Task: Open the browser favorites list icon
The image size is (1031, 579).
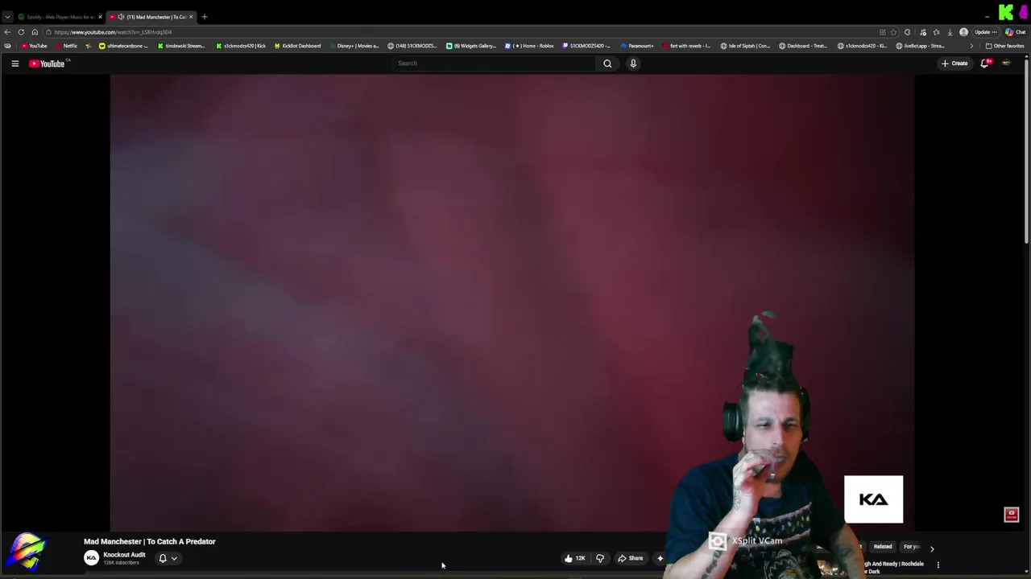Action: [x=936, y=32]
